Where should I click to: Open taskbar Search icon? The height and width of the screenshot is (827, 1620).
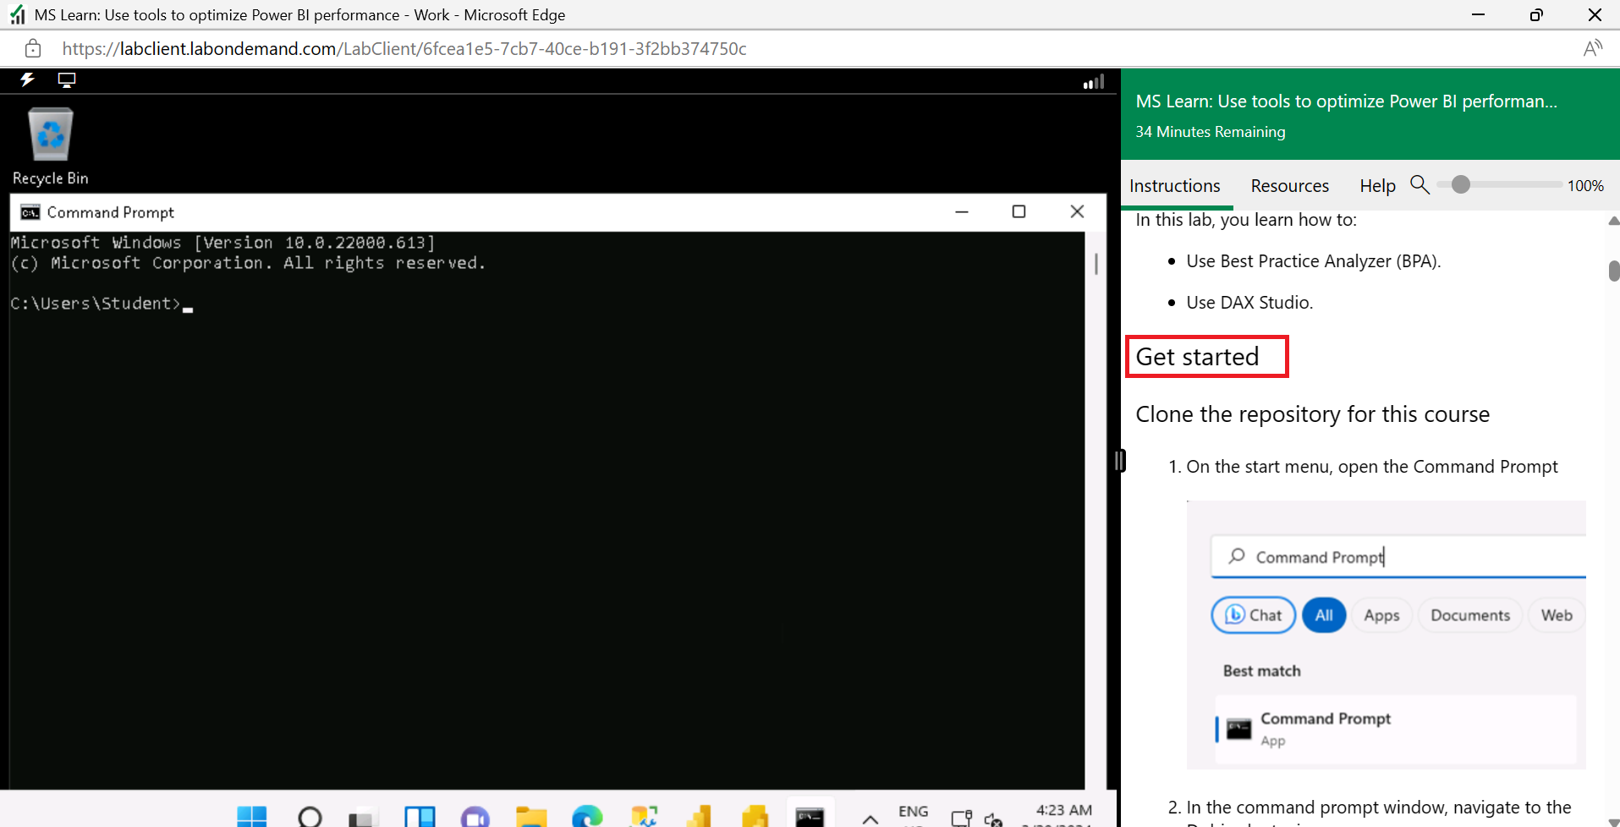[x=310, y=816]
